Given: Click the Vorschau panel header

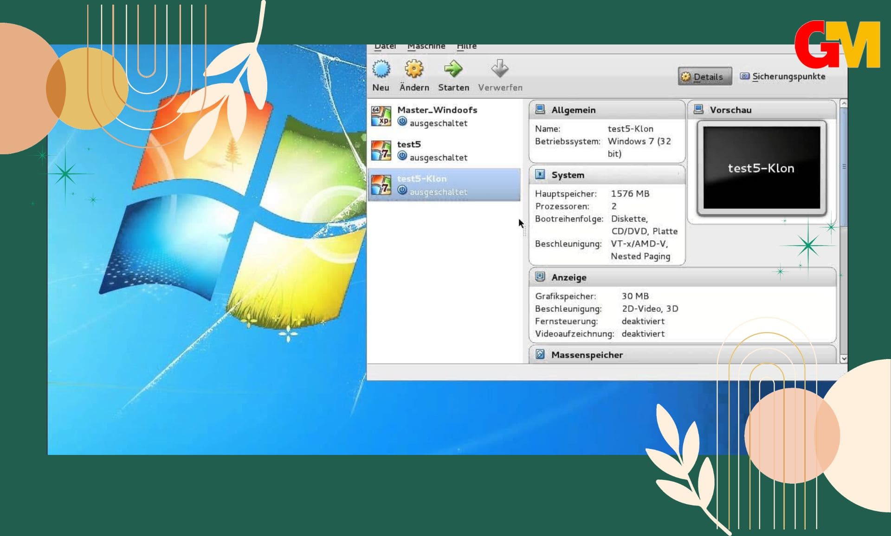Looking at the screenshot, I should (x=762, y=110).
